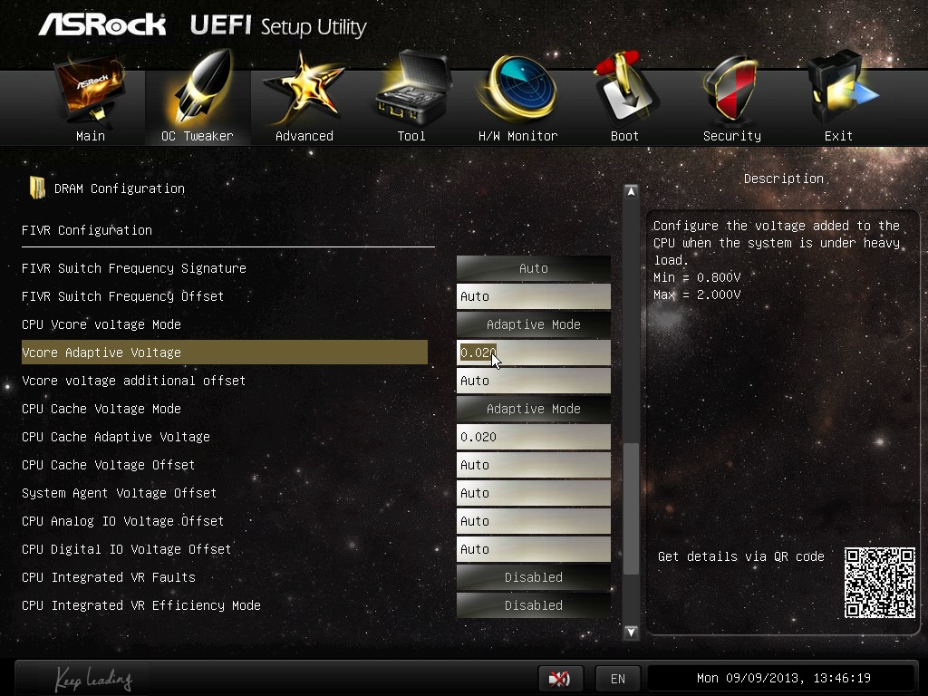Switch to Boot tab label

[624, 136]
